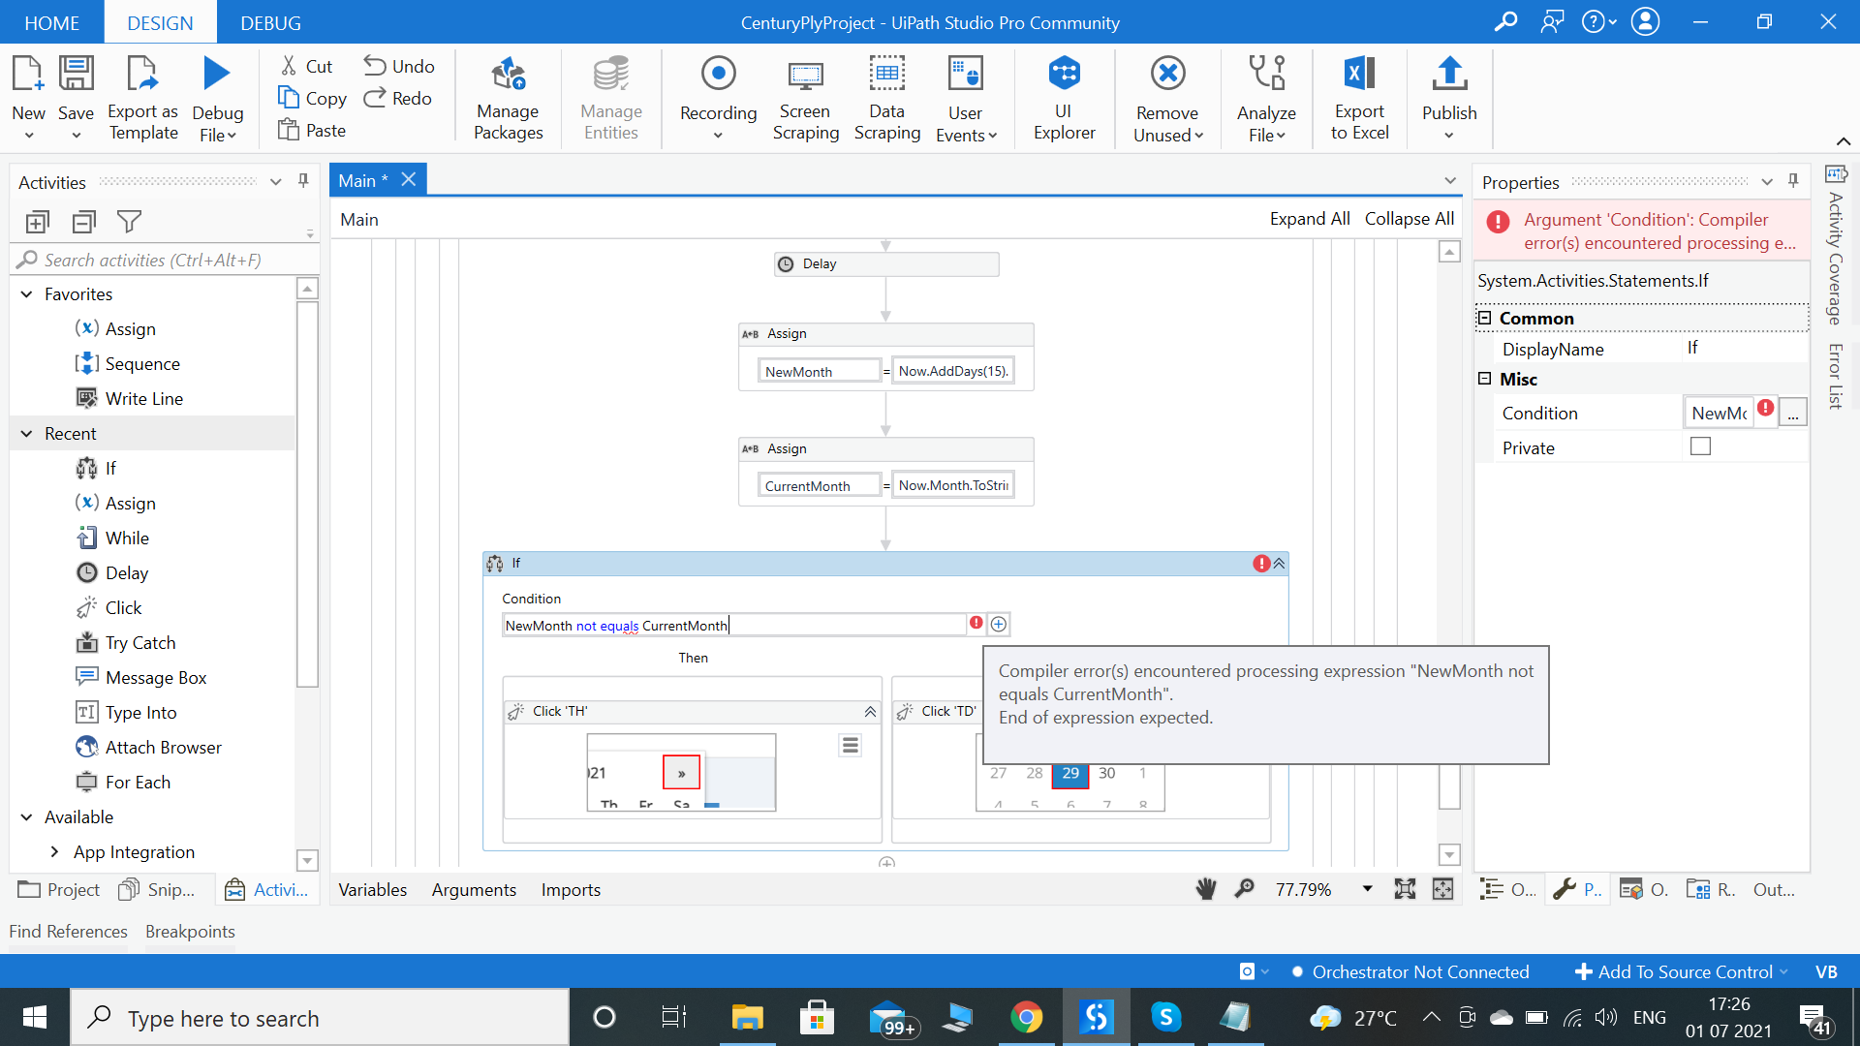Image resolution: width=1860 pixels, height=1046 pixels.
Task: Click the If Condition expression field
Action: [x=732, y=626]
